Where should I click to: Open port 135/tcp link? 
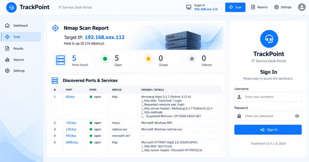71,123
